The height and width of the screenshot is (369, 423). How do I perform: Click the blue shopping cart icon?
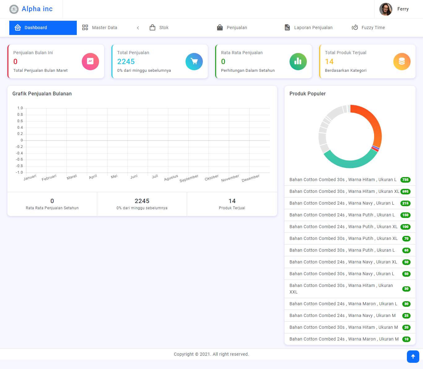pos(194,62)
